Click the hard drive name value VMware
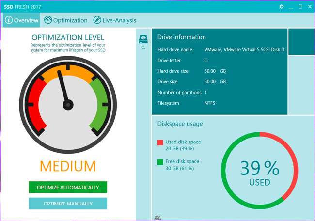This screenshot has width=315, height=221. click(244, 49)
